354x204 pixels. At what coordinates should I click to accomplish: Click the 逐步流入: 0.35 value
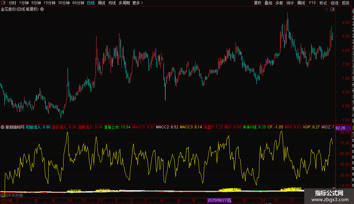[64, 127]
